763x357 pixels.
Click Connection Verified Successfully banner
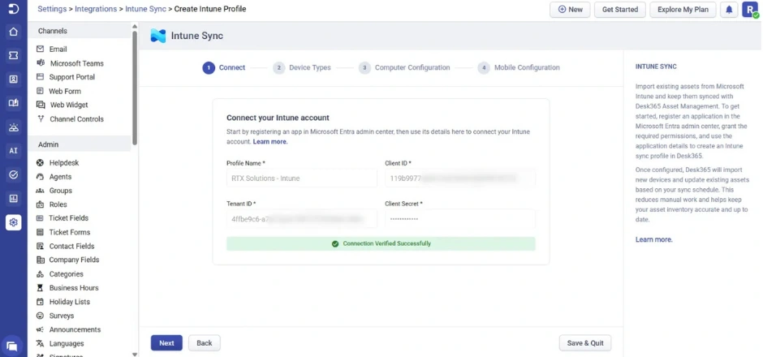point(381,243)
